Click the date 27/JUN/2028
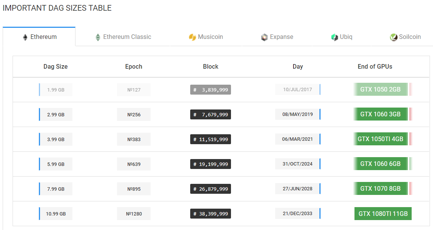Image resolution: width=433 pixels, height=230 pixels. [x=298, y=188]
